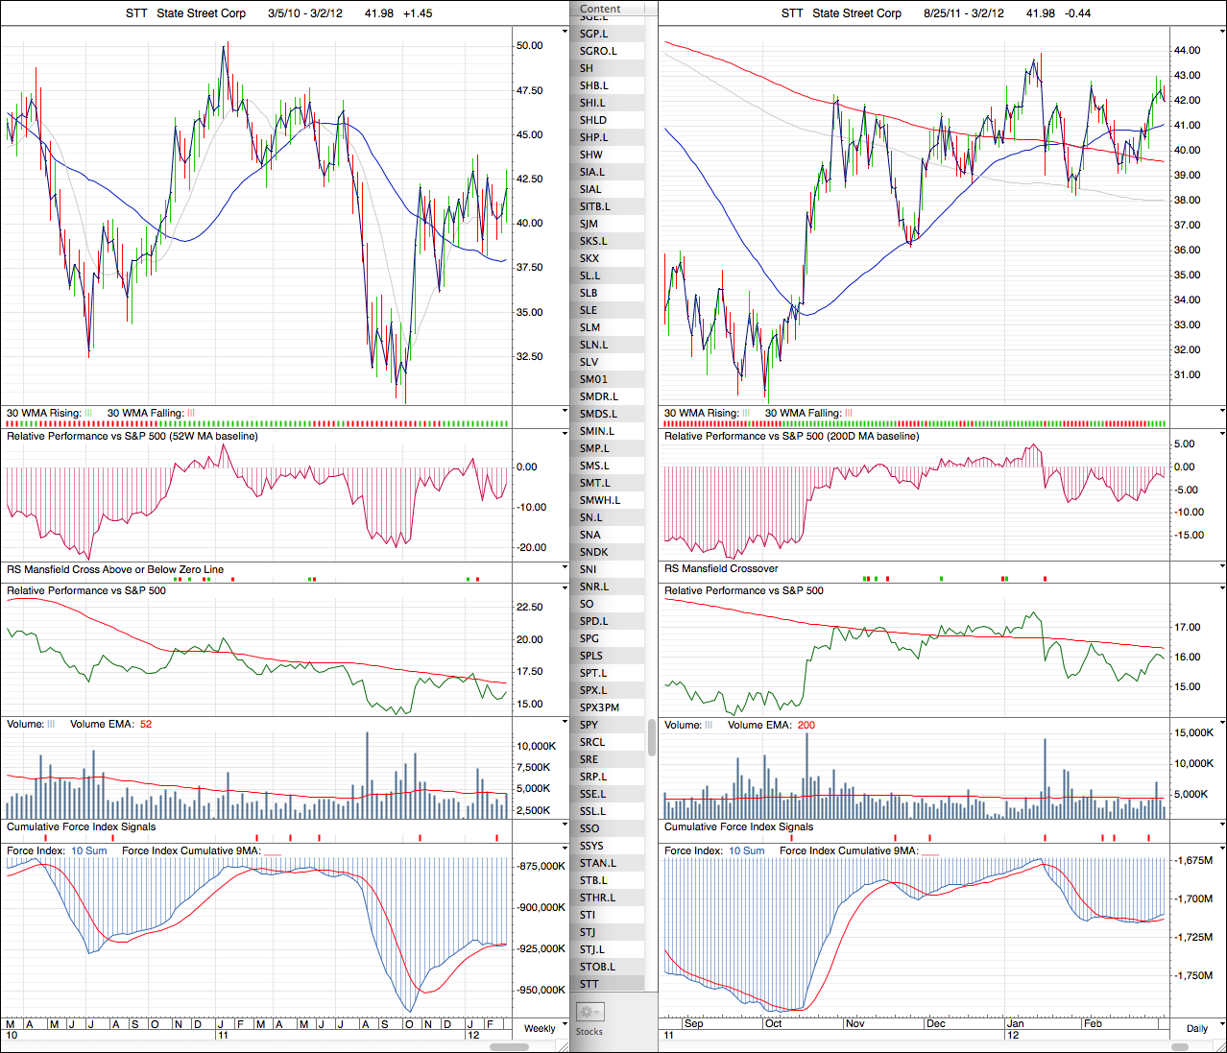Click the red 9MA legend line in weekly Force Index
This screenshot has width=1227, height=1053.
click(x=273, y=851)
